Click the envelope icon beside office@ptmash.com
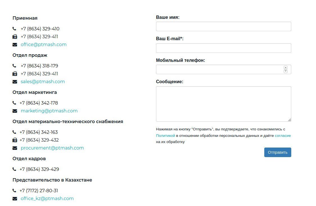Viewport: 316px width, 206px height. (x=15, y=44)
